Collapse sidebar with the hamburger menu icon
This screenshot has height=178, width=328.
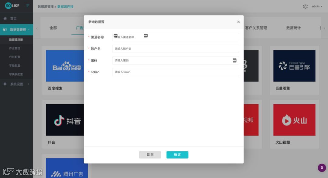(x=28, y=6)
